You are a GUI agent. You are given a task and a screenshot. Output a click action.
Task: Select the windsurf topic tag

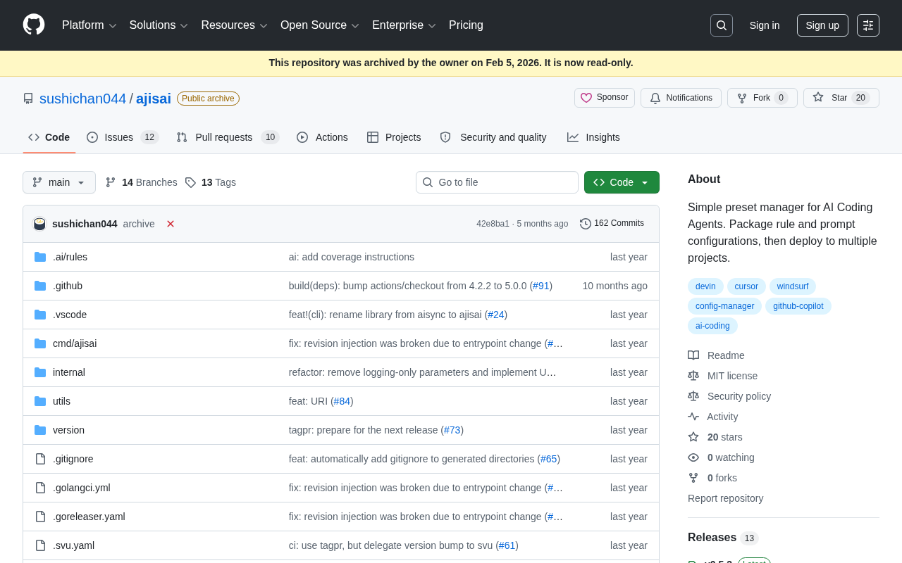click(x=793, y=286)
